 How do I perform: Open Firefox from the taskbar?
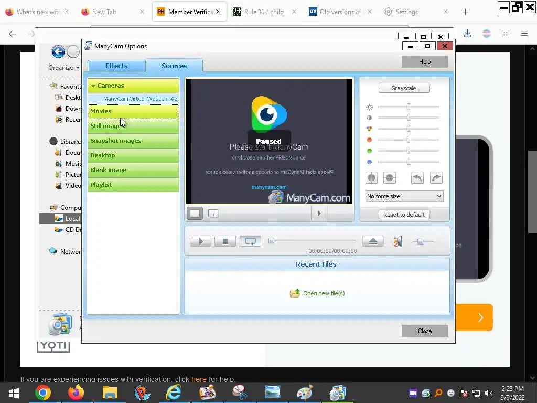pyautogui.click(x=76, y=393)
